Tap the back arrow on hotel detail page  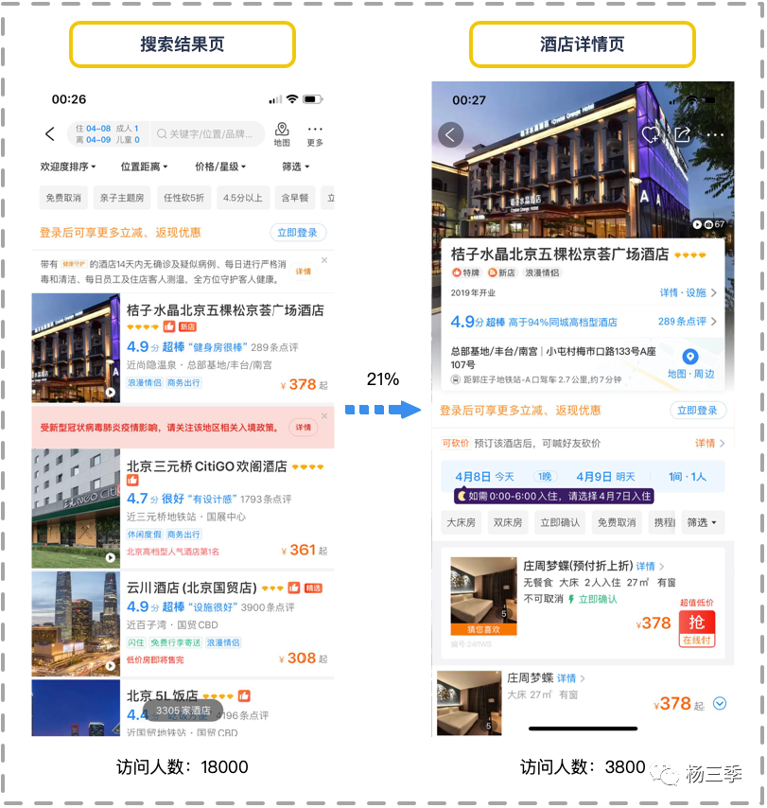click(x=450, y=135)
